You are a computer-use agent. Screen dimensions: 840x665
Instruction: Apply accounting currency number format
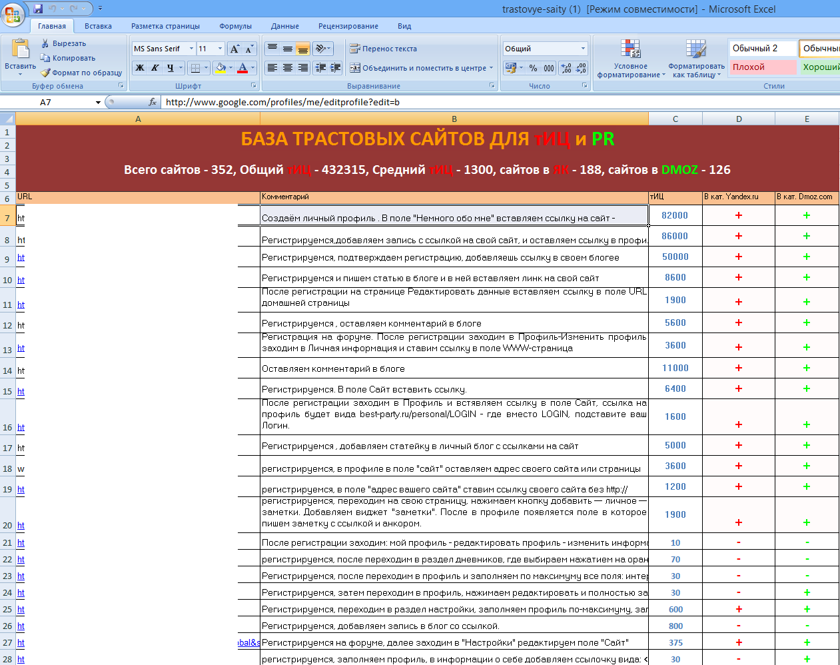tap(511, 68)
